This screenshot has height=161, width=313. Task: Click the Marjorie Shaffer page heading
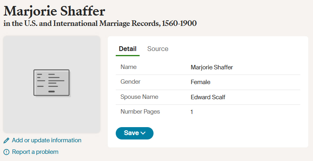pyautogui.click(x=54, y=11)
